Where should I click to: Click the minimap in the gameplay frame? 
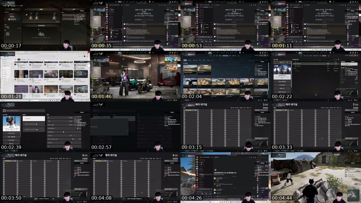click(x=354, y=195)
